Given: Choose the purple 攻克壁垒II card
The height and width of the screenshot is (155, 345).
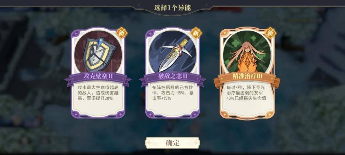Looking at the screenshot, I should tap(98, 73).
